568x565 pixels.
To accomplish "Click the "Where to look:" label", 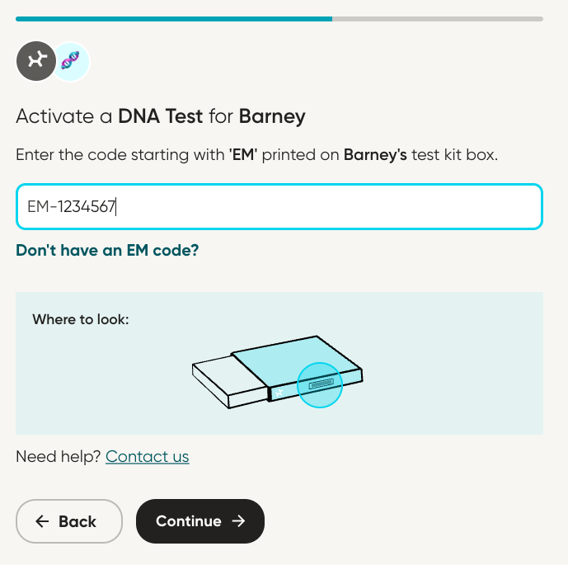I will (81, 318).
